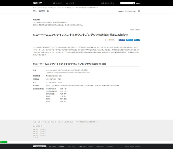Click the orange bookmark share button
Viewport: 173px width, 149px height.
point(112,40)
